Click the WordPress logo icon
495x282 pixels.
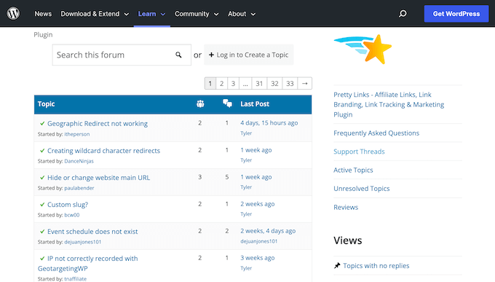point(13,14)
